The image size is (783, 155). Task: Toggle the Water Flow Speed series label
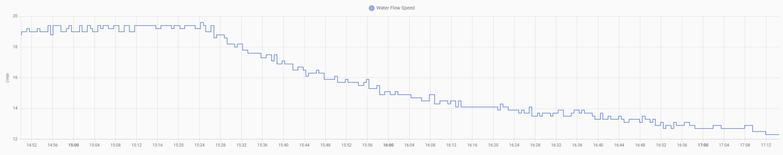pyautogui.click(x=395, y=8)
